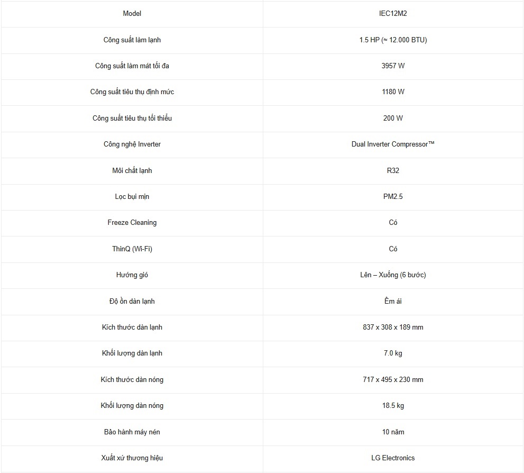This screenshot has height=473, width=524.
Task: Select the "Công suất làm lạnh" label cell
Action: point(132,40)
